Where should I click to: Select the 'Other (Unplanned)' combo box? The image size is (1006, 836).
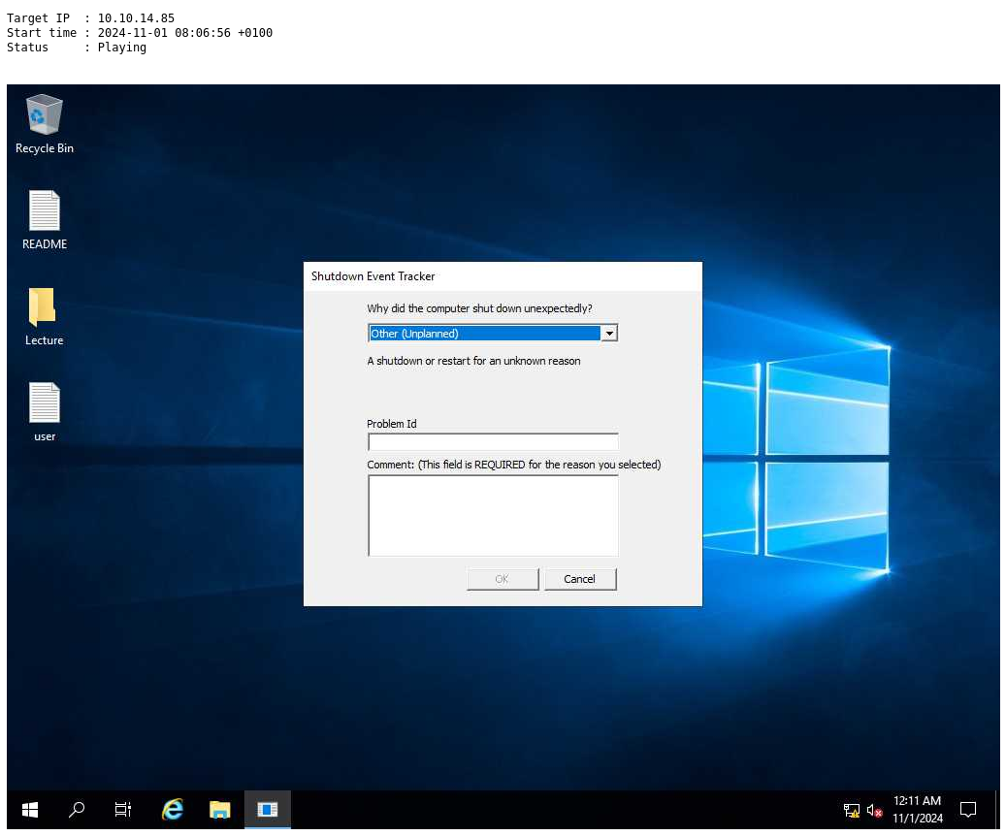point(493,333)
